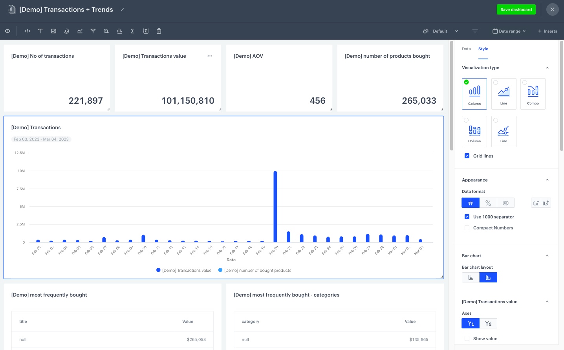This screenshot has width=564, height=350.
Task: Disable the Grid lines checkbox
Action: click(x=467, y=156)
